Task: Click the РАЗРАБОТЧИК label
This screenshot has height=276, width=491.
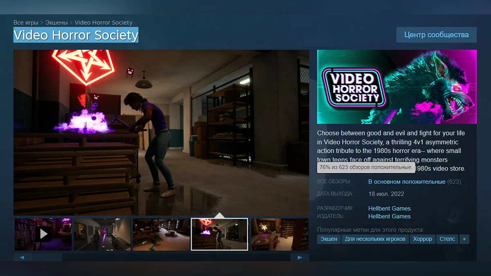Action: tap(335, 209)
